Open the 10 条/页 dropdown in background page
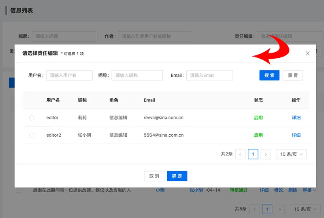Image resolution: width=324 pixels, height=218 pixels. point(305,210)
